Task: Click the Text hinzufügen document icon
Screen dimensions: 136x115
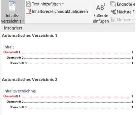Action: point(28,4)
